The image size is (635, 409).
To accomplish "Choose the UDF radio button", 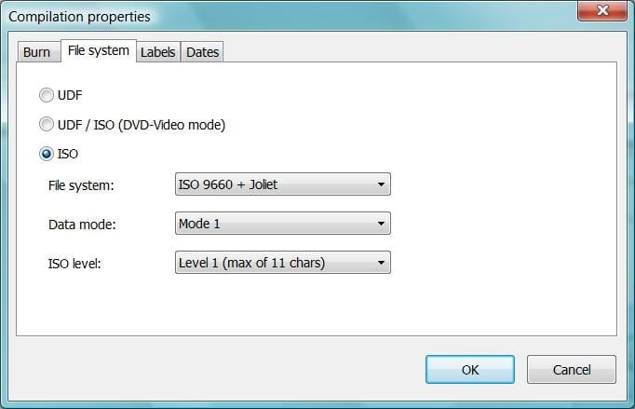I will point(47,95).
